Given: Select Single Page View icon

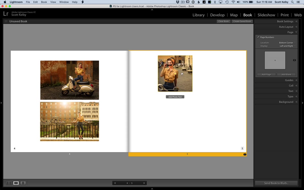Looking at the screenshot, I should coord(23,183).
